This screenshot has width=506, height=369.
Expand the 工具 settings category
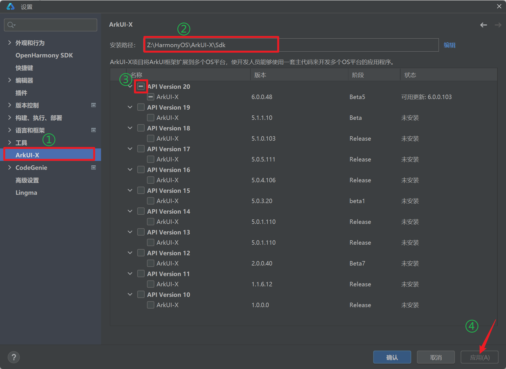click(10, 143)
